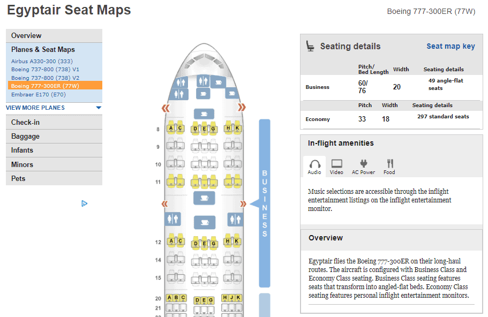Expand the Planes & Seat Maps section
This screenshot has width=488, height=317.
coord(43,49)
